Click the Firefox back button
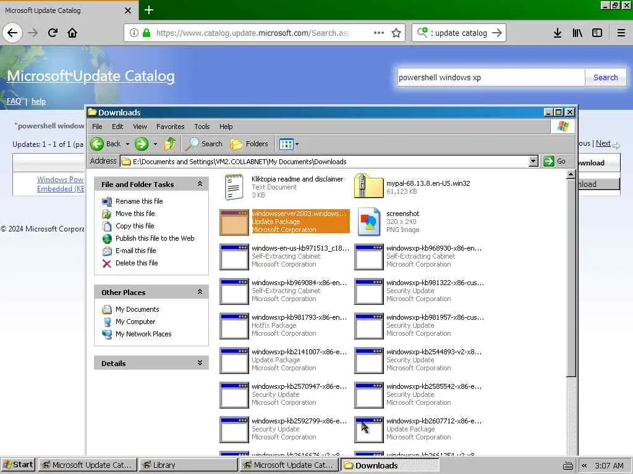This screenshot has width=633, height=474. [12, 33]
